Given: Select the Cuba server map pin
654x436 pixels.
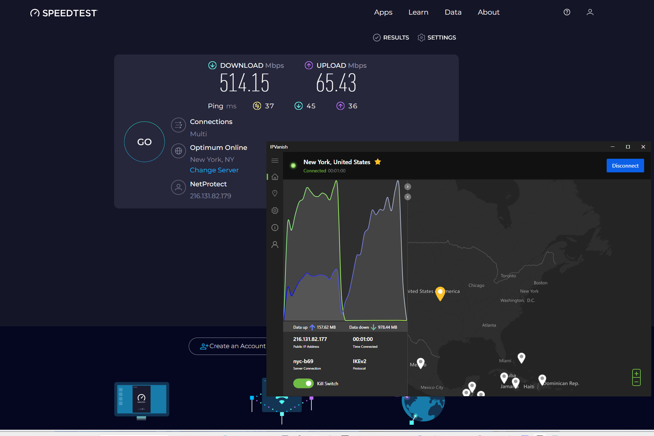Looking at the screenshot, I should tap(504, 378).
